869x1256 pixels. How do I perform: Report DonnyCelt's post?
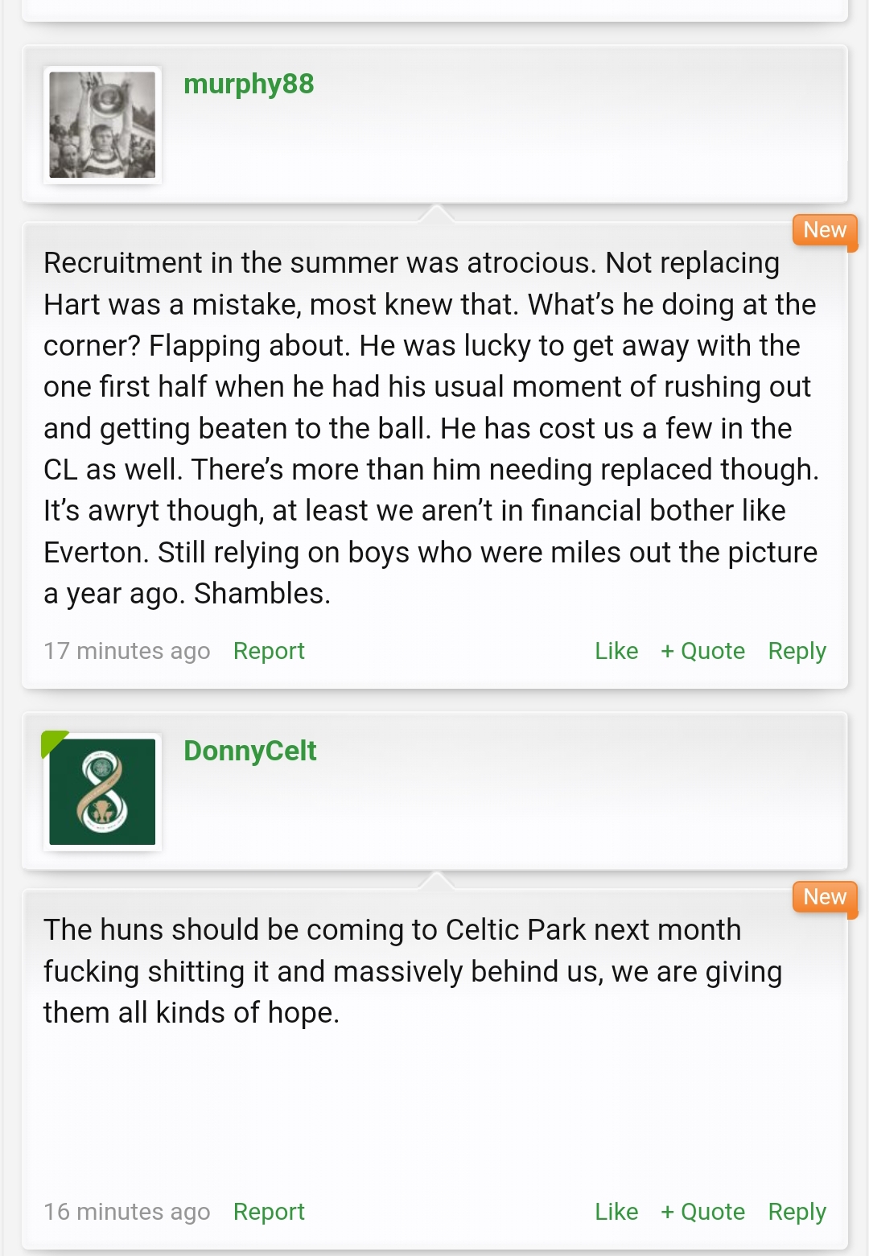tap(269, 1212)
